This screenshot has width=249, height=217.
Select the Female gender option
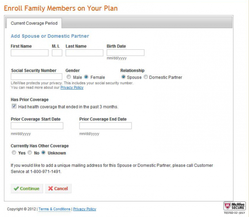86,77
